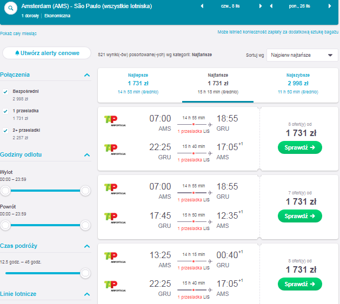Click the czw., 8 lis departure date
Image resolution: width=340 pixels, height=304 pixels.
pyautogui.click(x=230, y=6)
